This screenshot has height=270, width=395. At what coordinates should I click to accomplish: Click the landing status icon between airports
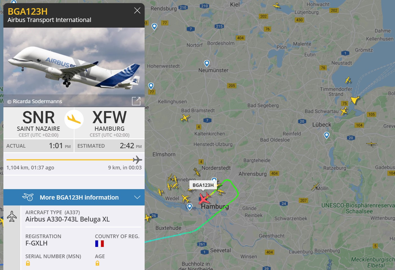tap(74, 119)
